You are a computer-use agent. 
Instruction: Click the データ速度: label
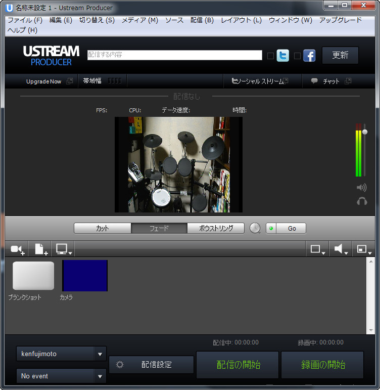click(x=176, y=110)
